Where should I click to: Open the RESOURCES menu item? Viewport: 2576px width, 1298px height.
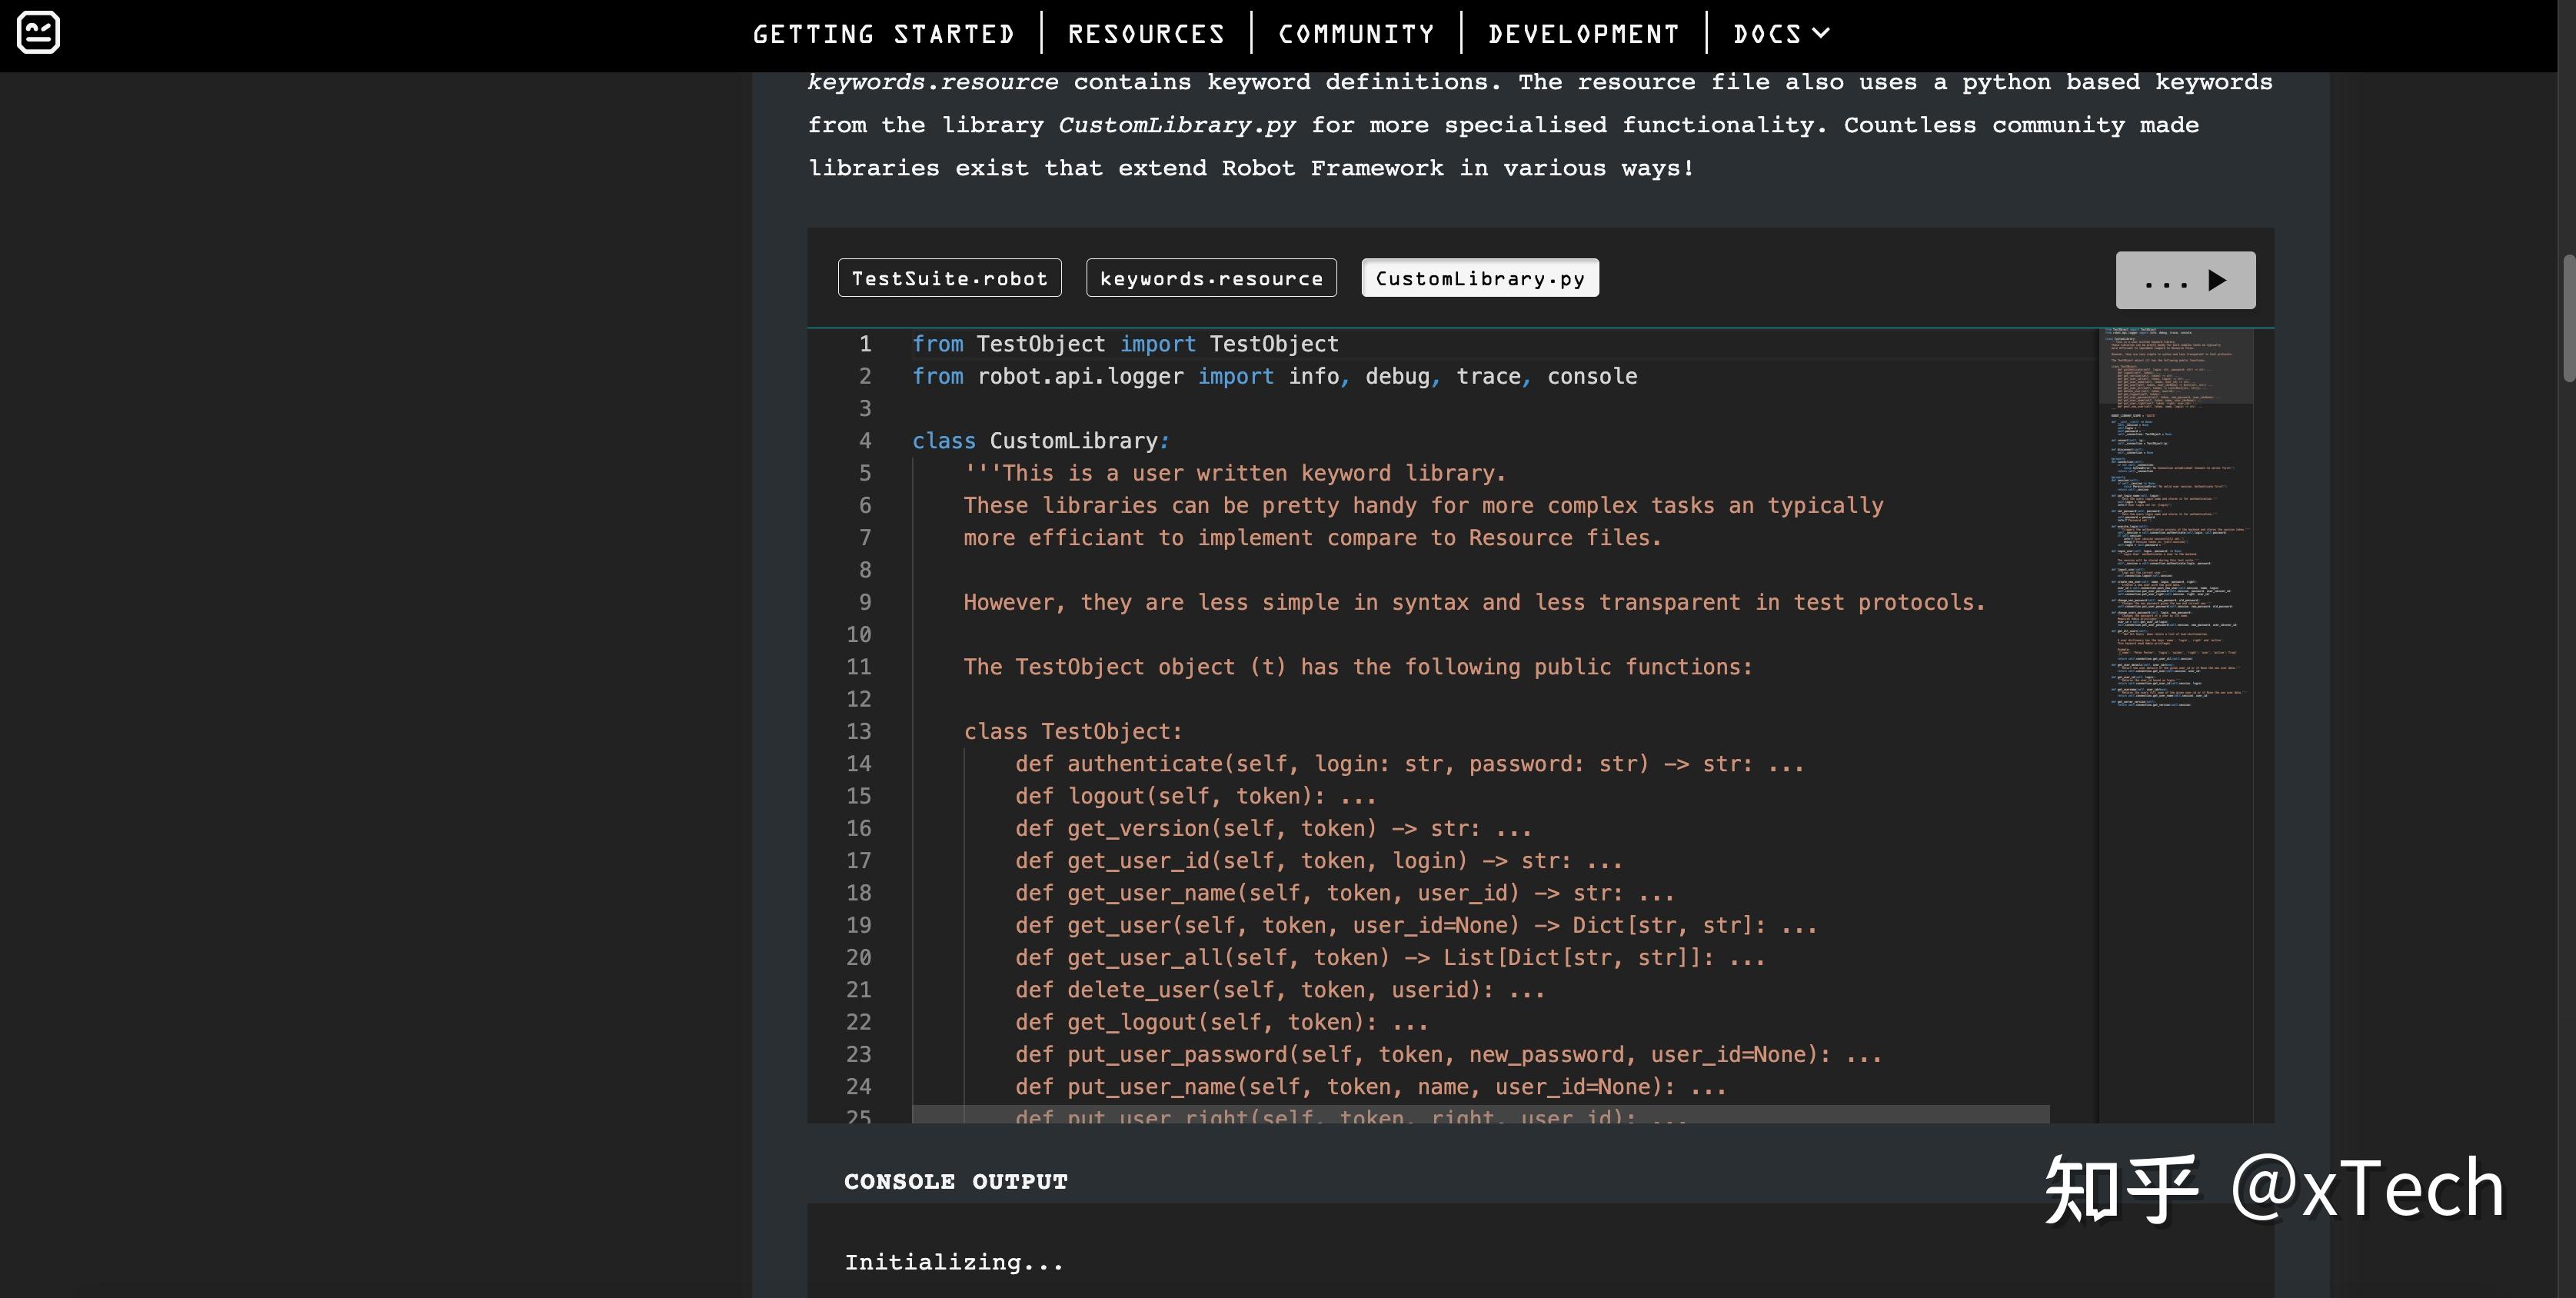pyautogui.click(x=1146, y=34)
